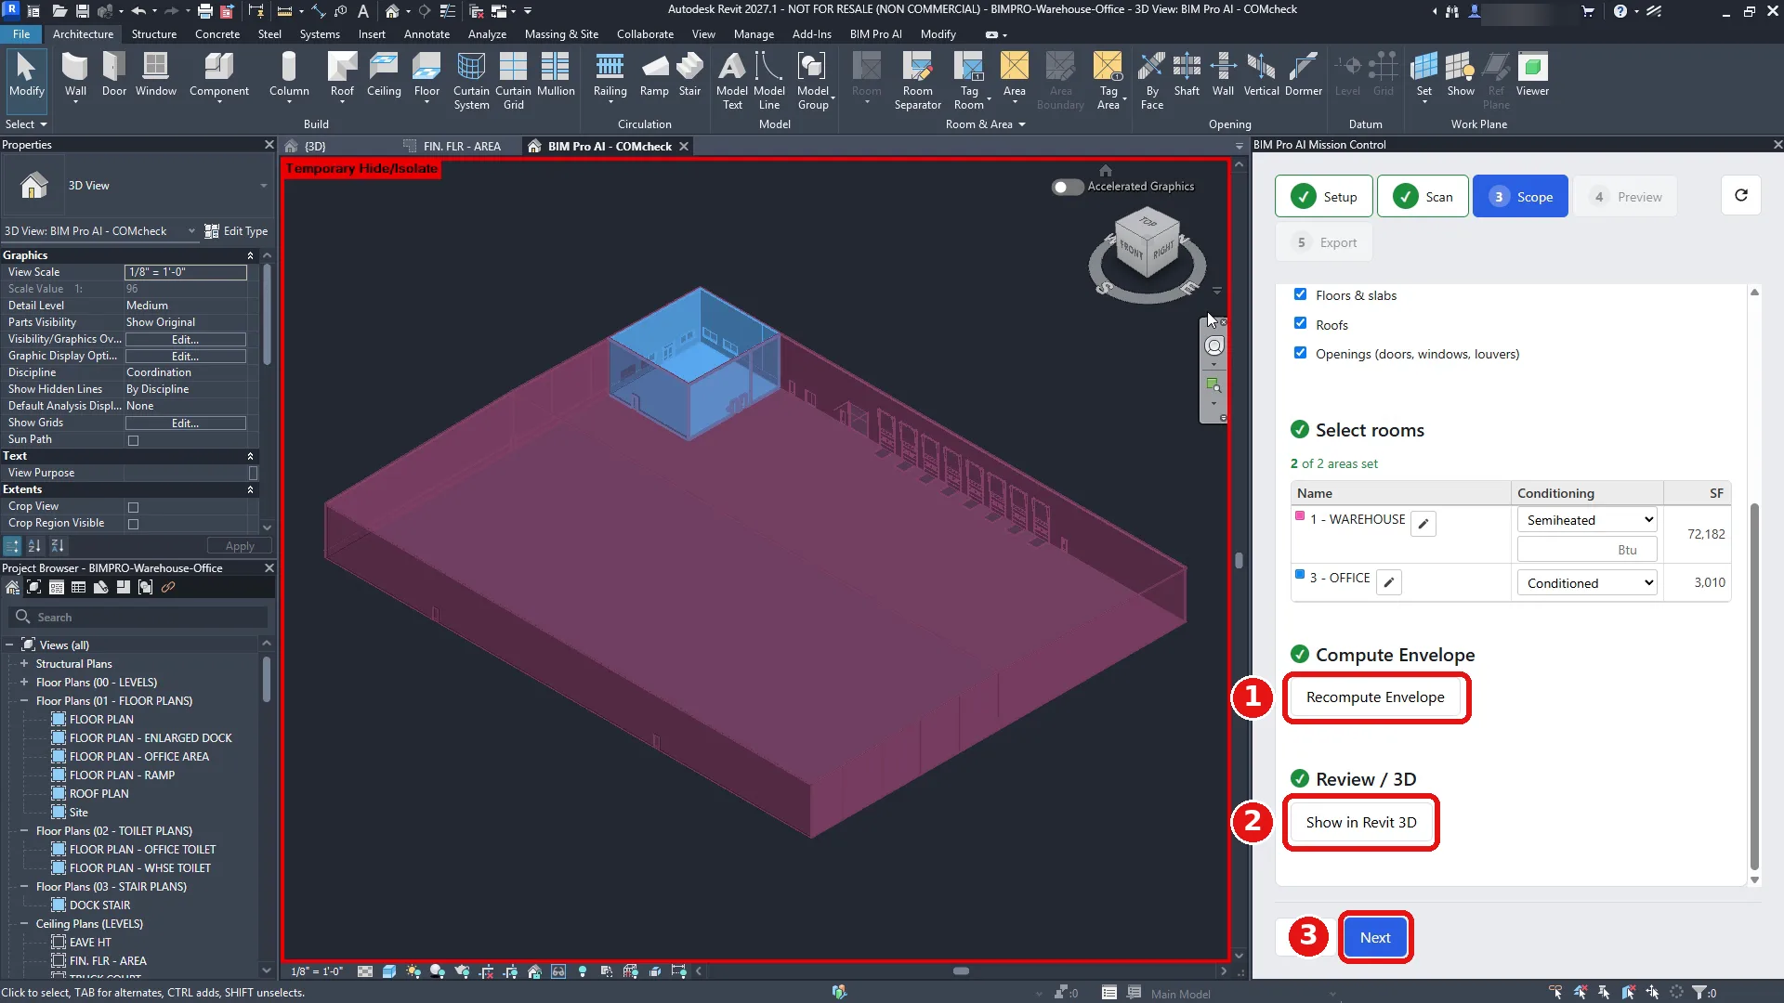Viewport: 1784px width, 1003px height.
Task: Go to the Preview step tab
Action: [1626, 197]
